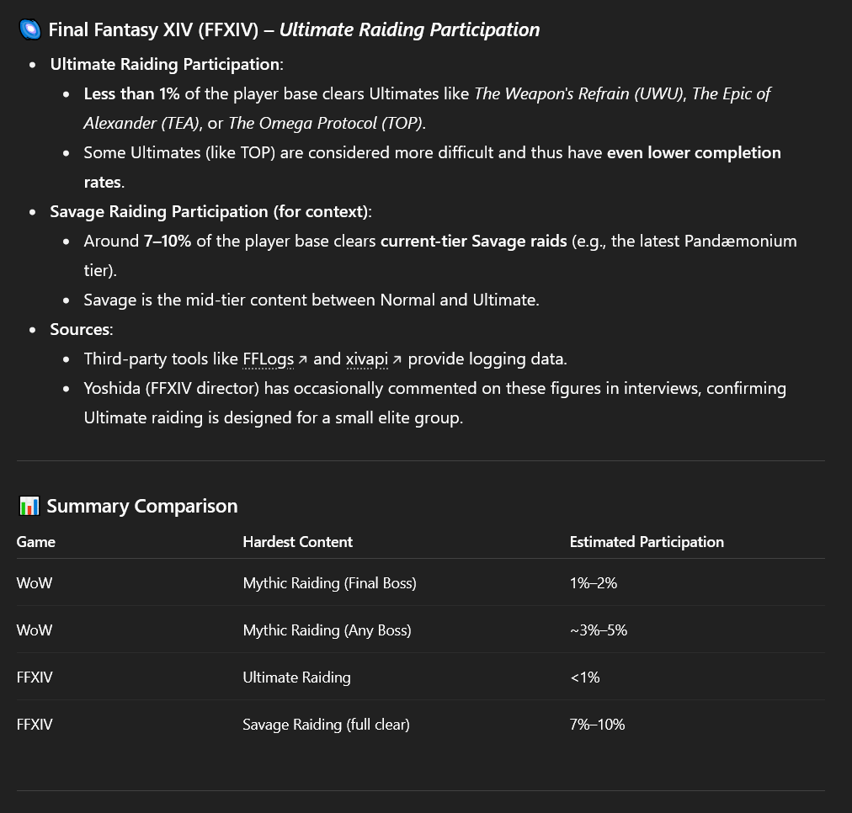852x813 pixels.
Task: Open the FFLogs link
Action: (x=269, y=359)
